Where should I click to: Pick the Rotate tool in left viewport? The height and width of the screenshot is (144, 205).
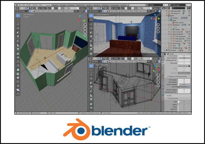pyautogui.click(x=18, y=28)
